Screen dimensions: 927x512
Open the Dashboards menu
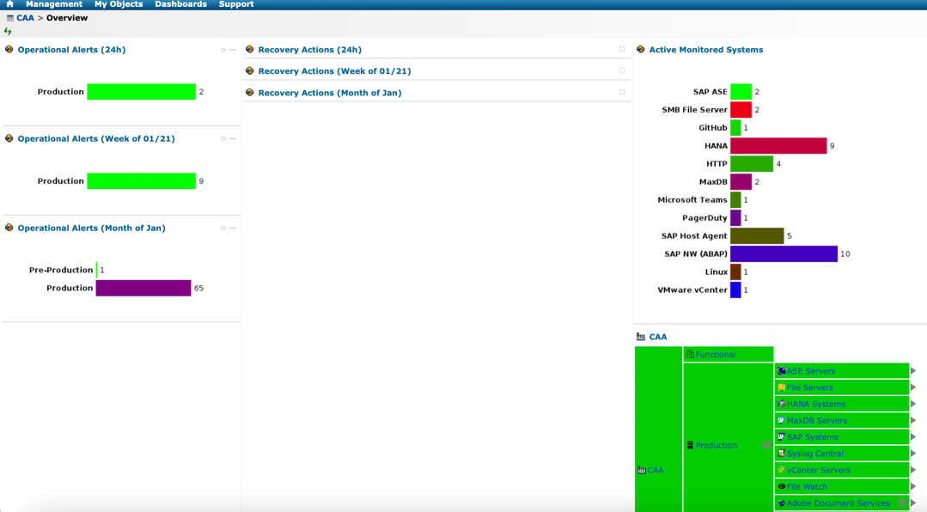point(181,4)
